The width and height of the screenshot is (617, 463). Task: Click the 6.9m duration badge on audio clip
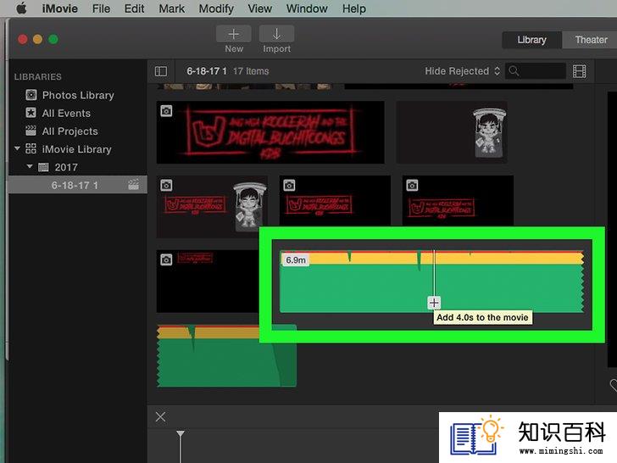coord(296,259)
